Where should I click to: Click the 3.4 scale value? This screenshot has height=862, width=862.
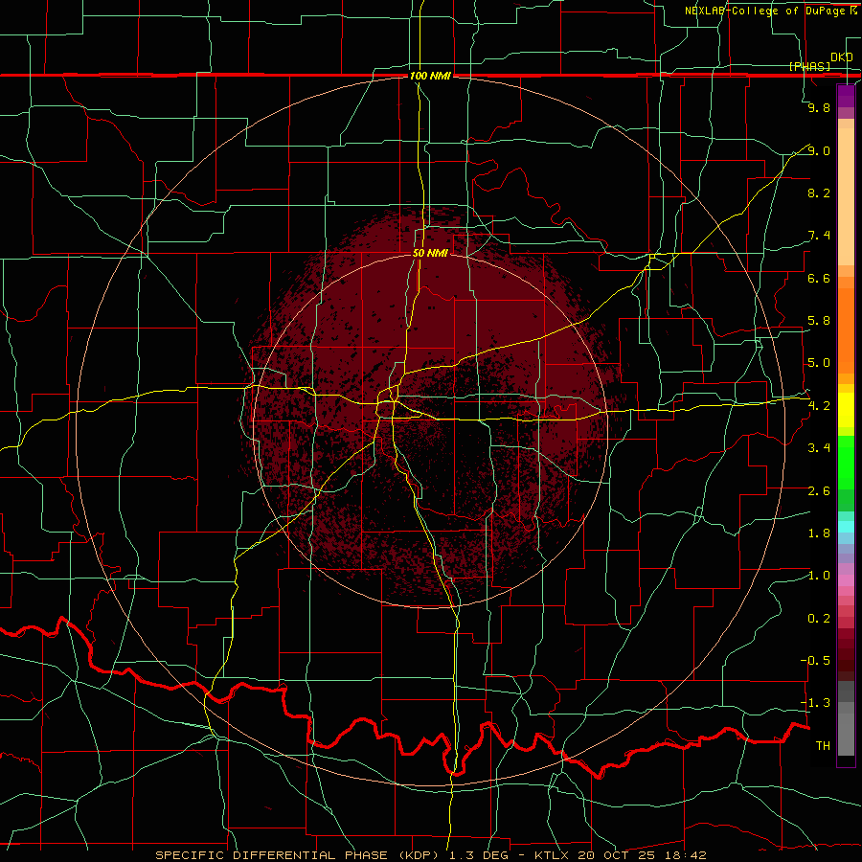click(x=819, y=448)
